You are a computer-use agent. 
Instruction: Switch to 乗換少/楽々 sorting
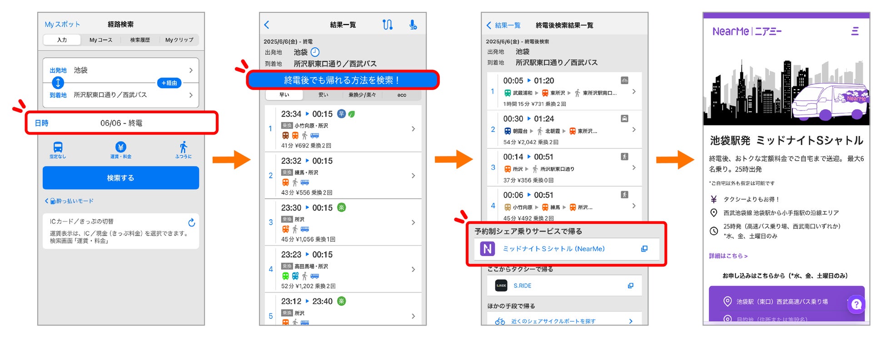pos(363,95)
